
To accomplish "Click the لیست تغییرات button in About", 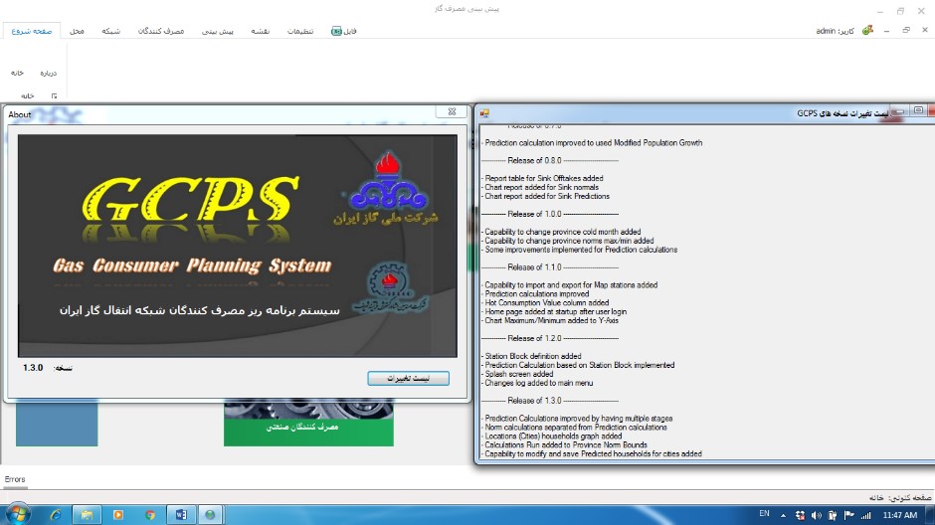I will pyautogui.click(x=409, y=379).
